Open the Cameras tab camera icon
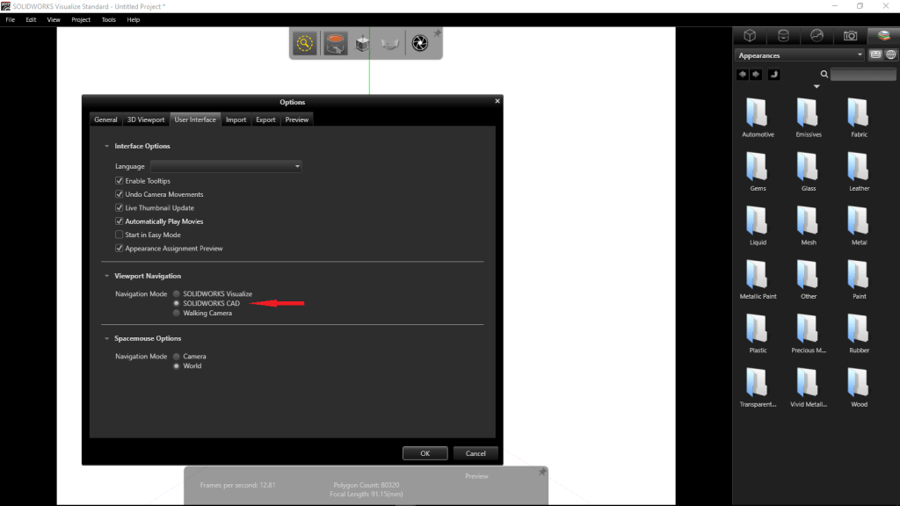Image resolution: width=900 pixels, height=506 pixels. pyautogui.click(x=850, y=35)
